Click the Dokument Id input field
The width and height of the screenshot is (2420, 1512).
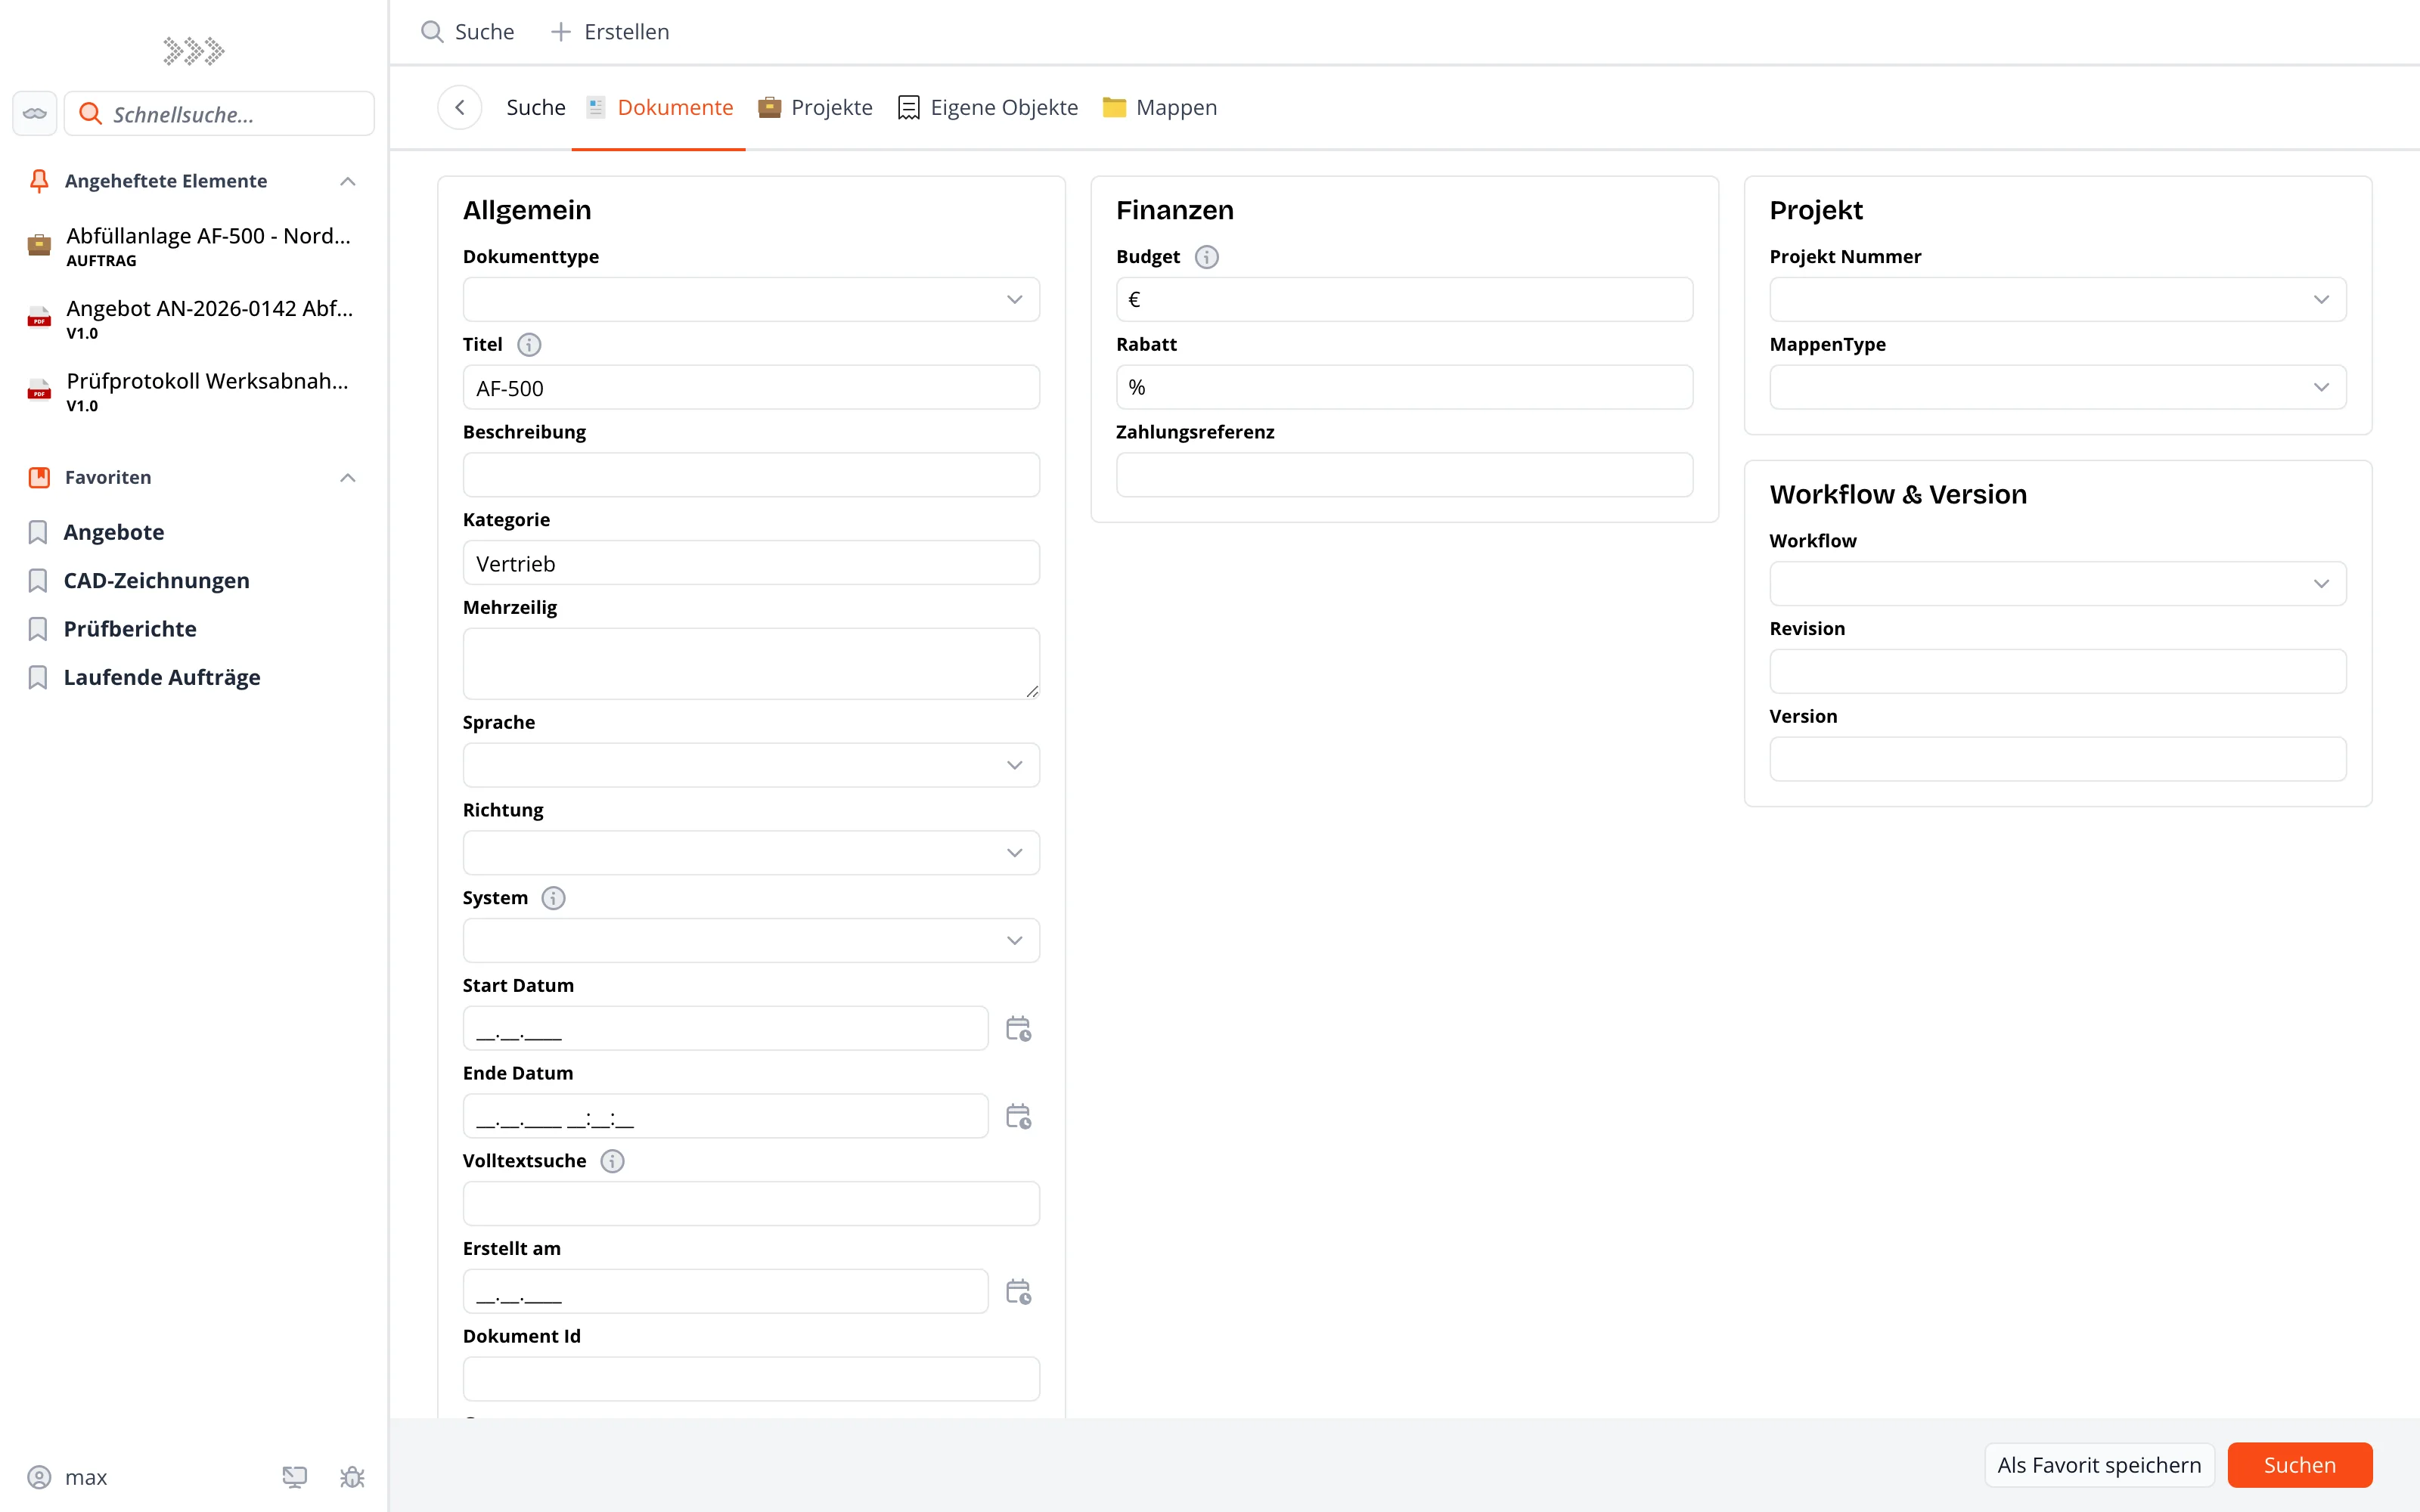point(751,1379)
